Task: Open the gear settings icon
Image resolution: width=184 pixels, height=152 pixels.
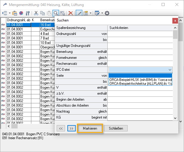Action: tap(107, 13)
